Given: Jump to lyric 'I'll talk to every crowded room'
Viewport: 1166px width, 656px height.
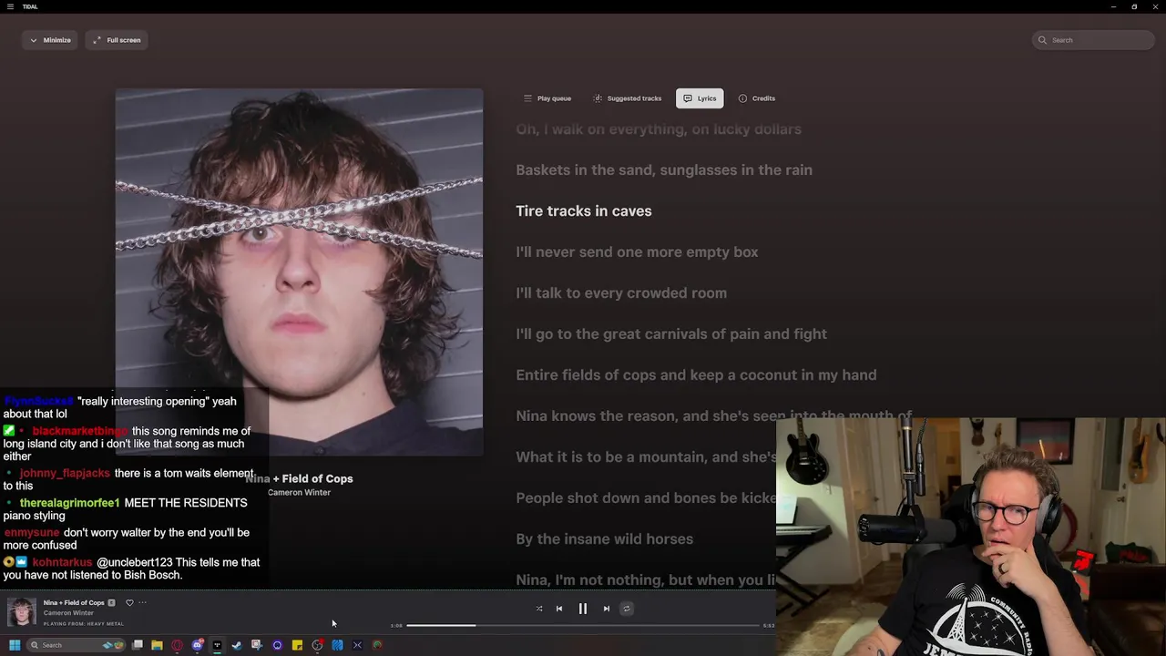Looking at the screenshot, I should pyautogui.click(x=621, y=292).
